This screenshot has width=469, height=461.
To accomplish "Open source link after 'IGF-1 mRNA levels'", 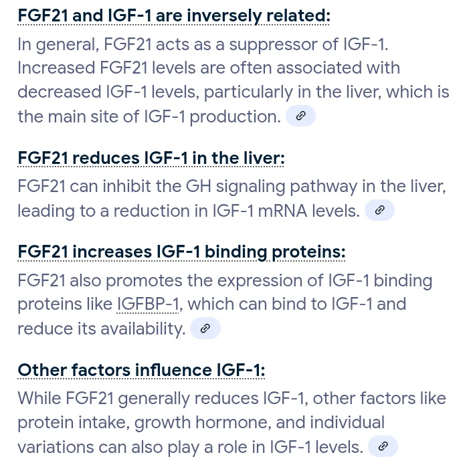I will point(379,210).
